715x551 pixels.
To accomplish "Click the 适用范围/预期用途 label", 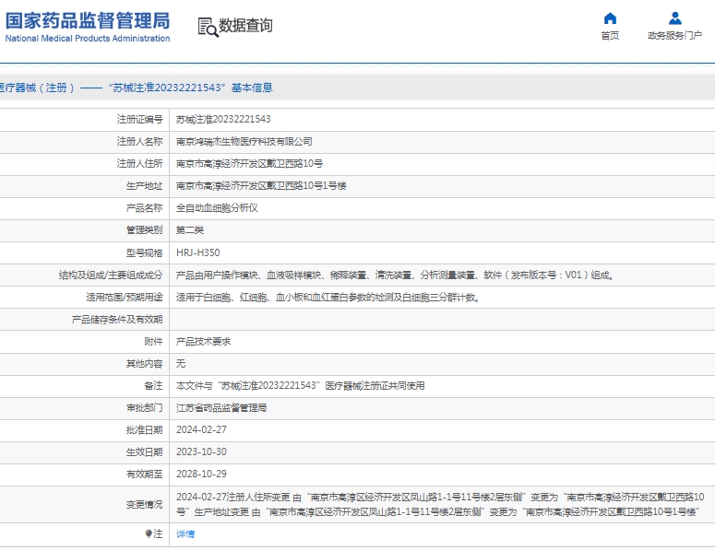I will (x=124, y=297).
